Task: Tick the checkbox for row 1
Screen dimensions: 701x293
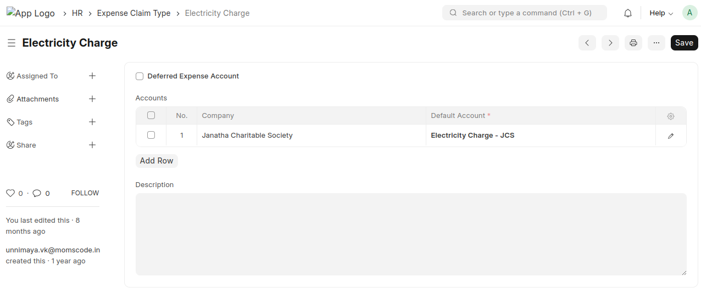Action: tap(151, 135)
